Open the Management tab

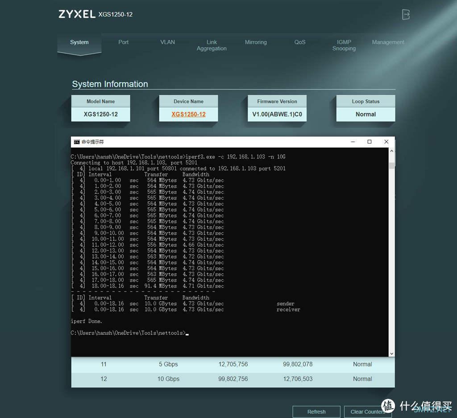point(388,42)
